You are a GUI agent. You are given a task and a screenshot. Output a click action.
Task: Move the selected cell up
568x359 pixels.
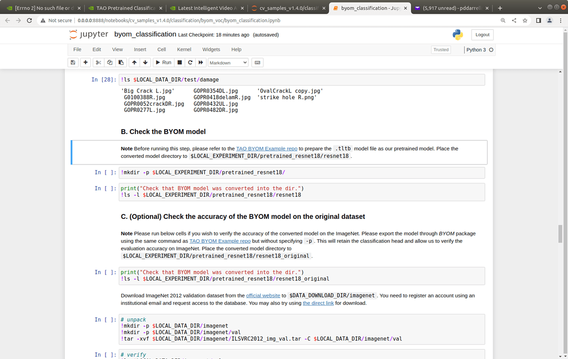point(134,63)
